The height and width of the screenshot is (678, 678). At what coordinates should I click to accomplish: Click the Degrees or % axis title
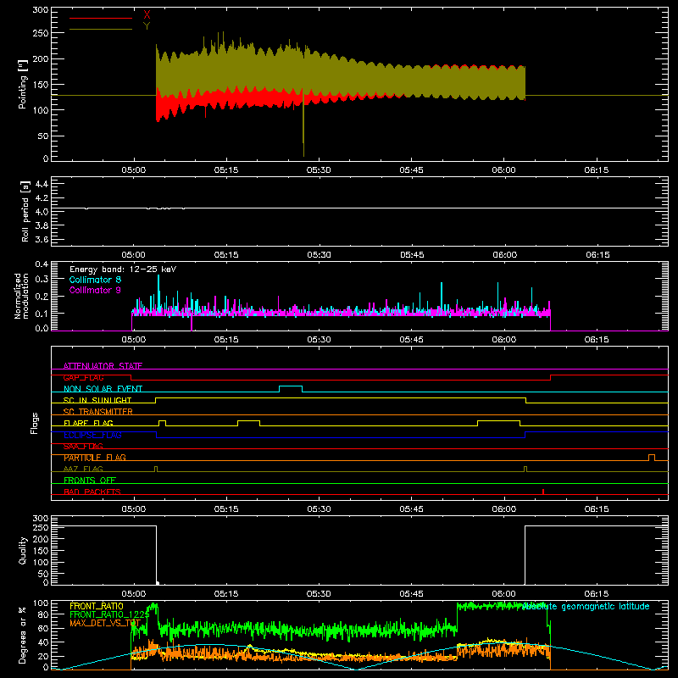click(23, 635)
